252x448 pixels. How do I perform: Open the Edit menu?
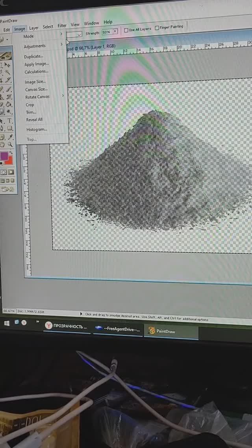click(7, 30)
